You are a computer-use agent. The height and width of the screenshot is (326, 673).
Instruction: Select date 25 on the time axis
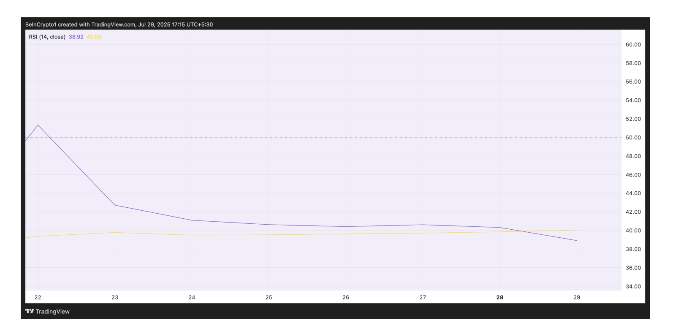tap(269, 297)
